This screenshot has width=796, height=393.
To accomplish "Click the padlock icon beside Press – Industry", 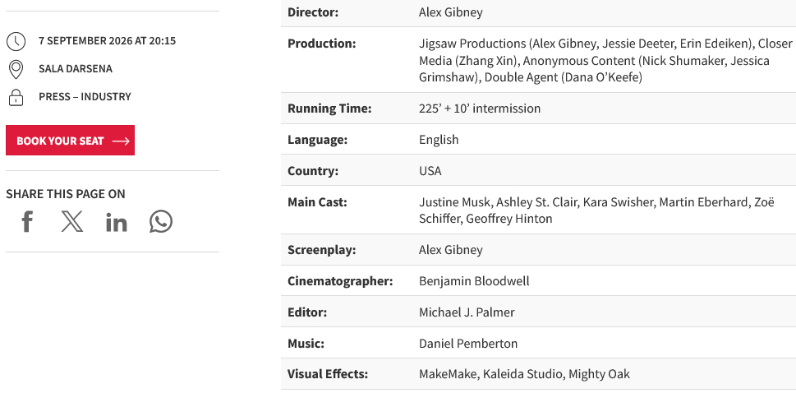I will [16, 97].
